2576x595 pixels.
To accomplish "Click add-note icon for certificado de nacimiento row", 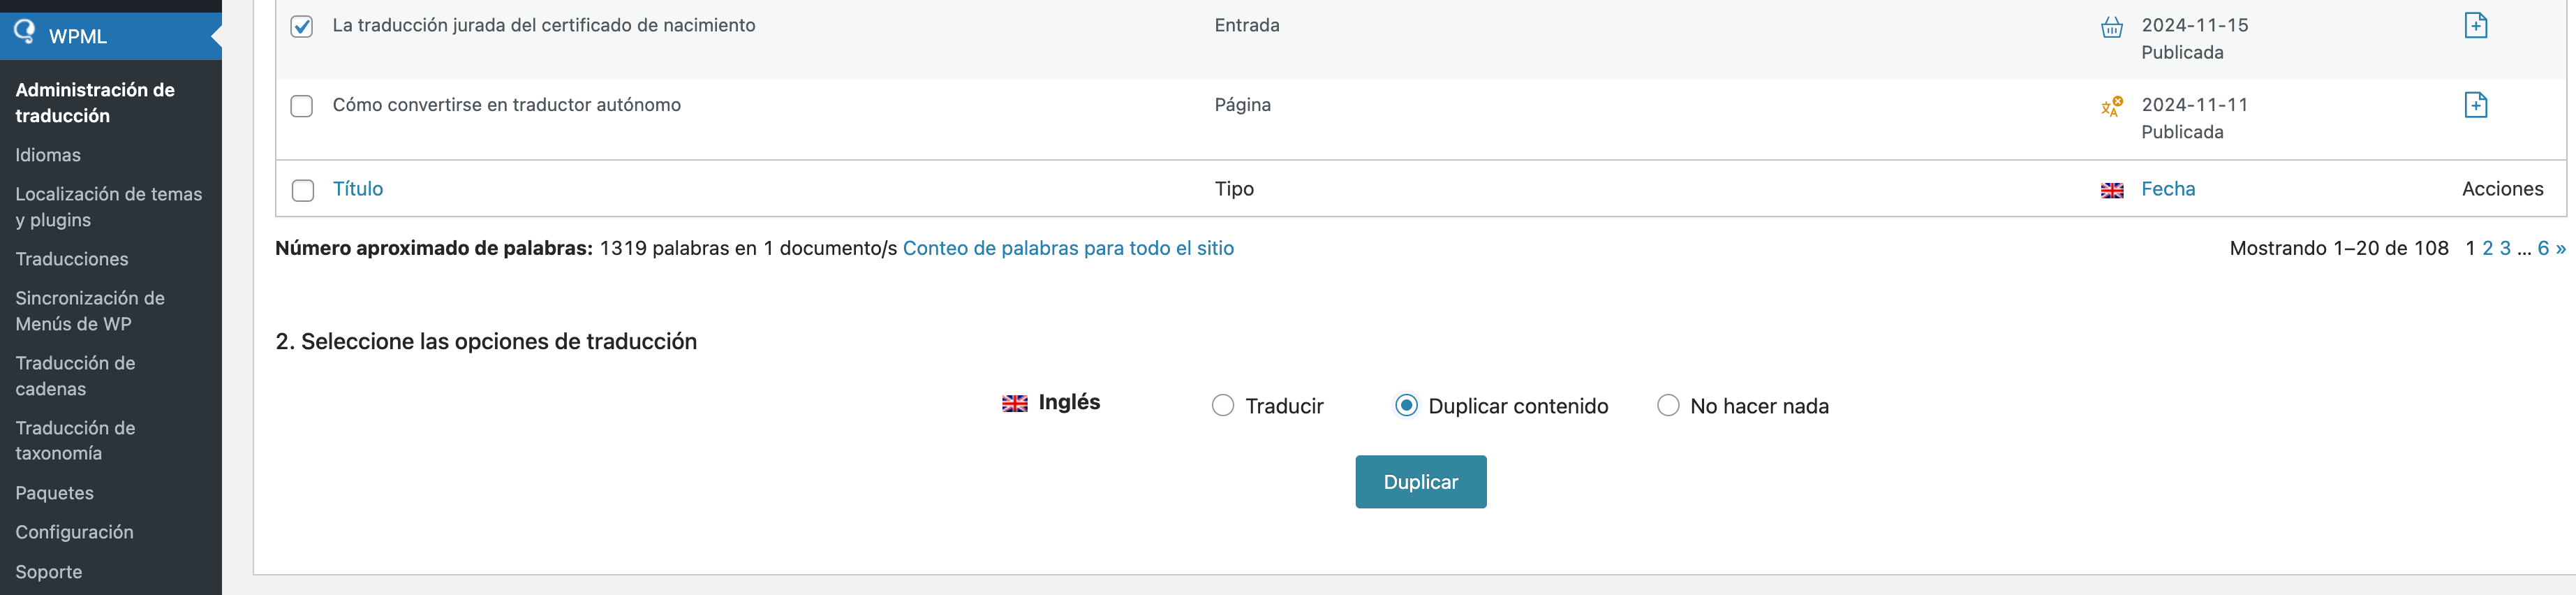I will (x=2475, y=25).
